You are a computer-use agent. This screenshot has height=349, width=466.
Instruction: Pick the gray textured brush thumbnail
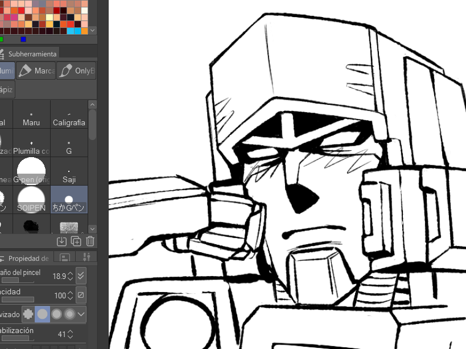coord(69,227)
